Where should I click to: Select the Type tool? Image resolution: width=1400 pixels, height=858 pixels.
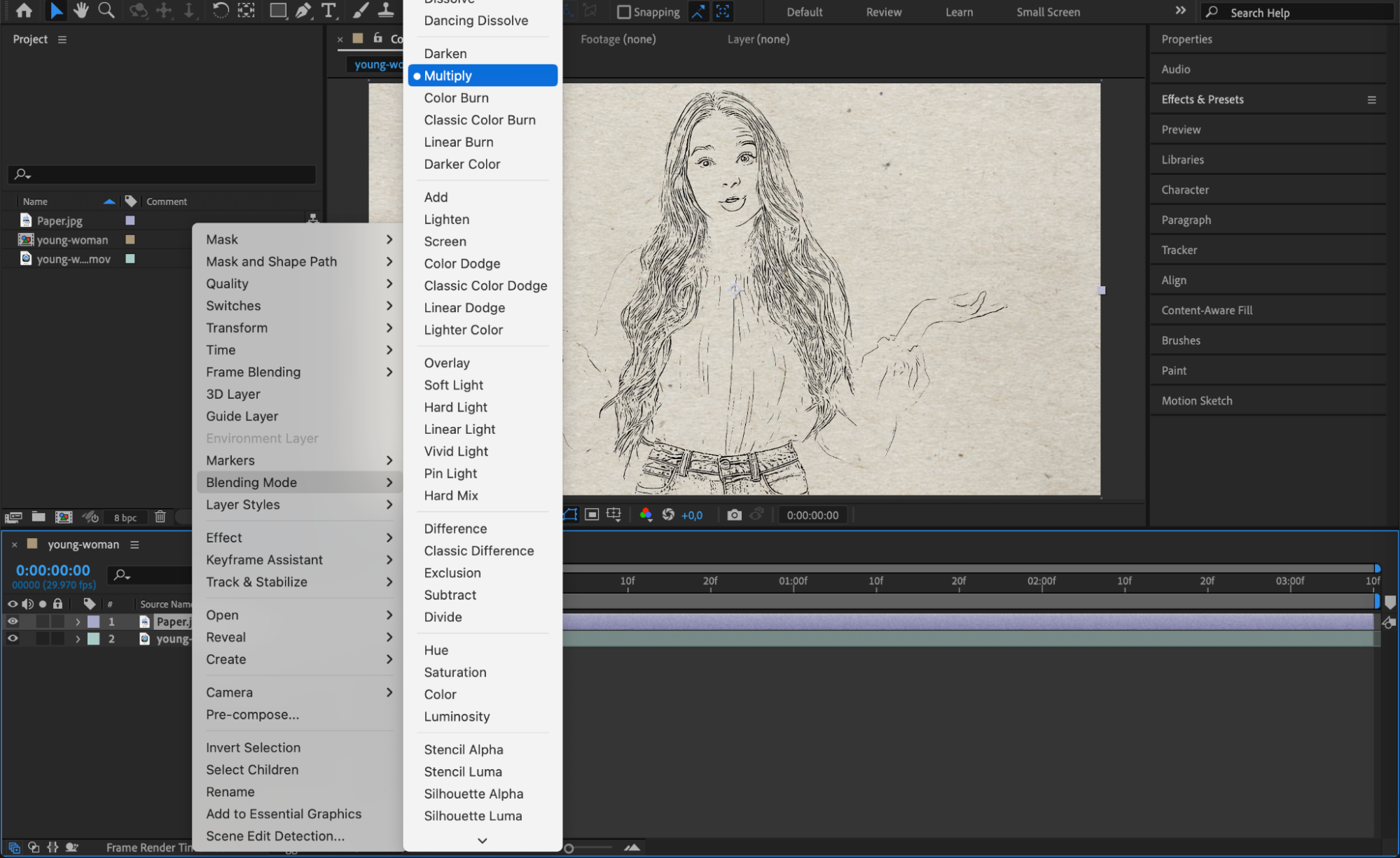coord(328,10)
